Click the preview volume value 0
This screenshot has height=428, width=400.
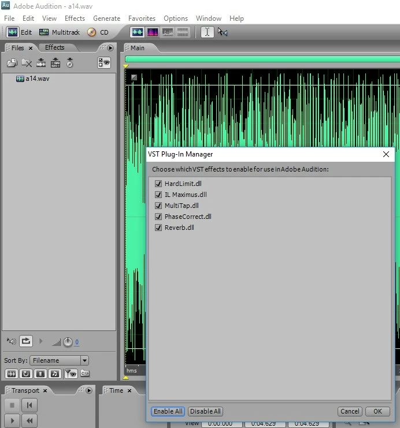pos(77,342)
